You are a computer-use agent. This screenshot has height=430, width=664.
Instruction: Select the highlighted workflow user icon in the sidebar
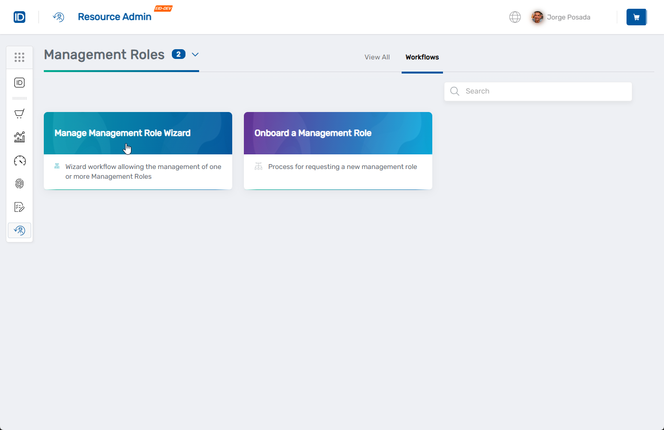coord(19,230)
